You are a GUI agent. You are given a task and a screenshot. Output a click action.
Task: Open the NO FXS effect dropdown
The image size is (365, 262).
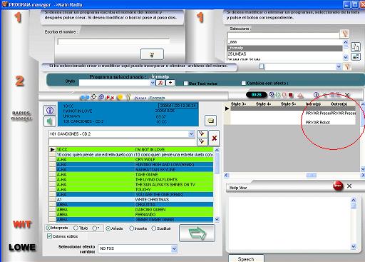[x=174, y=248]
